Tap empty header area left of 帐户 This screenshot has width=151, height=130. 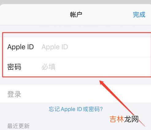35,15
